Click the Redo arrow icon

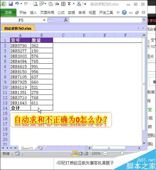tap(26, 4)
